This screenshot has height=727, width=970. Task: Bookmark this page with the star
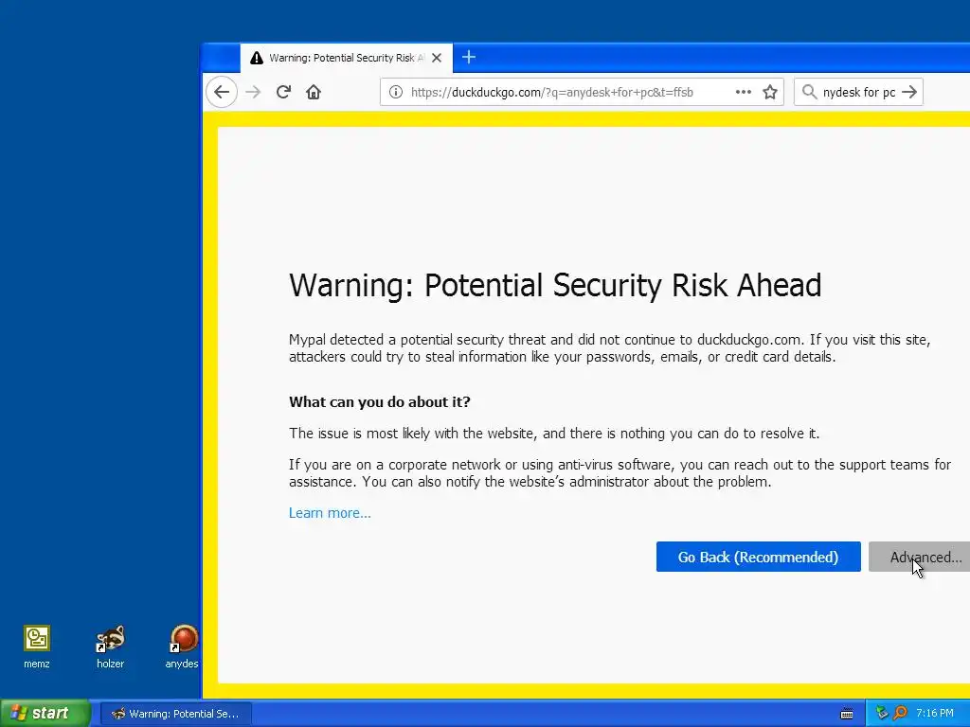tap(769, 92)
